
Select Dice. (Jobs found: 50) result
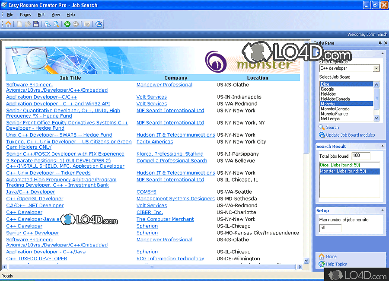click(350, 165)
